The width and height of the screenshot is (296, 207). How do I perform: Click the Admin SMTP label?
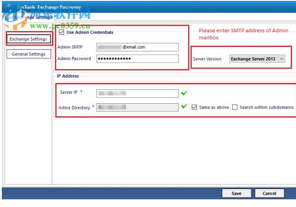70,47
